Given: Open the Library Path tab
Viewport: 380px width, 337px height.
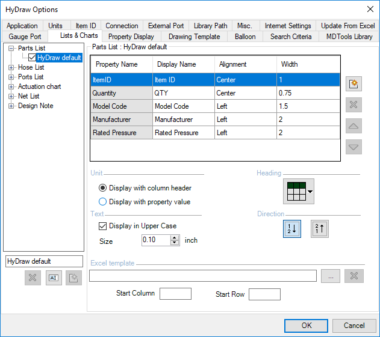Looking at the screenshot, I should pos(210,26).
